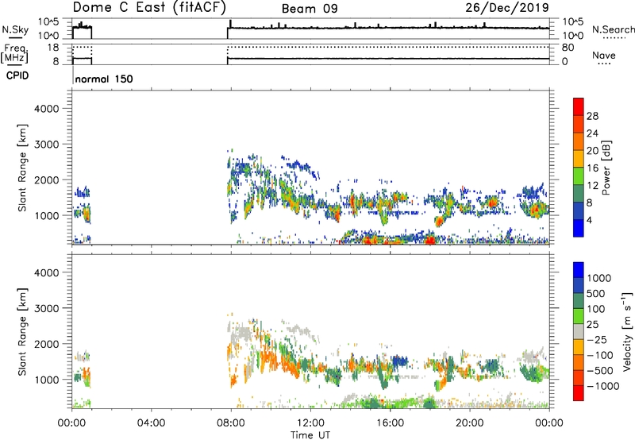This screenshot has height=440, width=635.
Task: Click the 'Slant Range [km]' label of power panel
Action: [22, 168]
